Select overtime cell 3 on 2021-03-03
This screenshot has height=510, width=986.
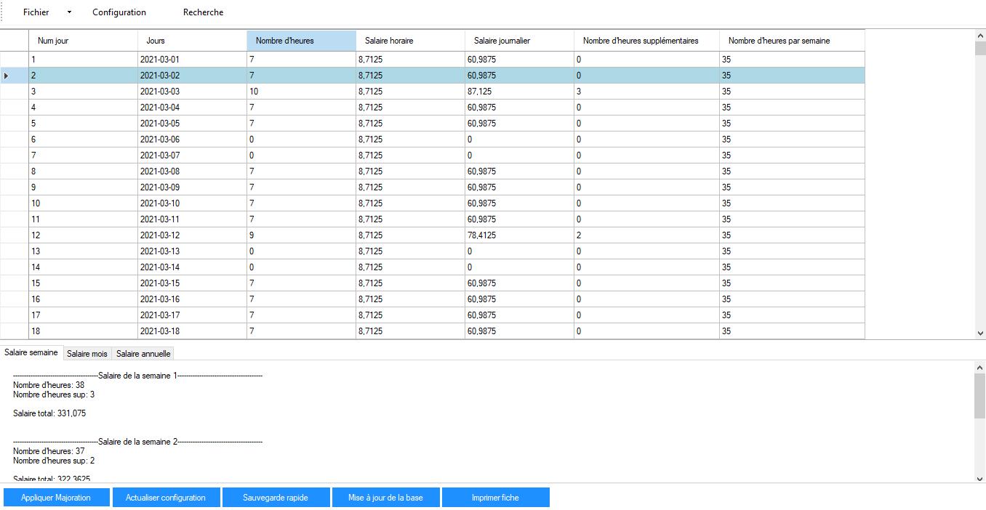[x=646, y=92]
